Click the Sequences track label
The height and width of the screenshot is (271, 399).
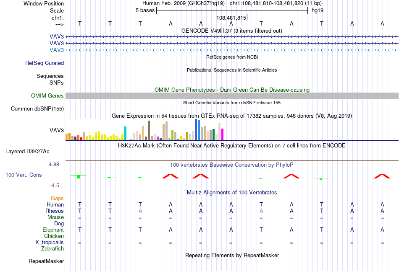point(50,76)
